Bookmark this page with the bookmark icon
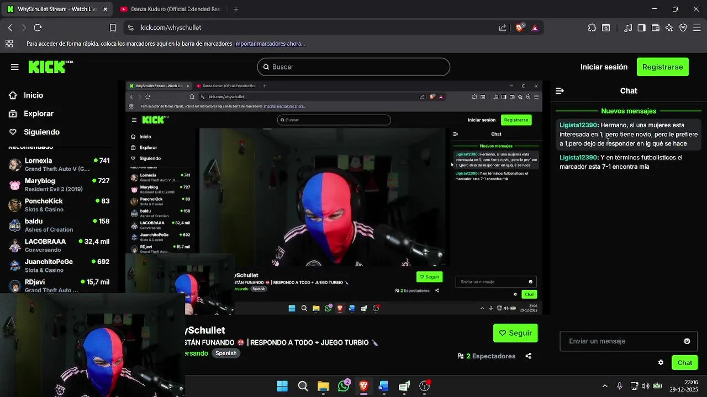Viewport: 707px width, 397px height. [113, 28]
